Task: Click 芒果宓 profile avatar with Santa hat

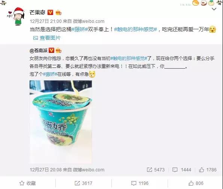Action: click(x=17, y=16)
